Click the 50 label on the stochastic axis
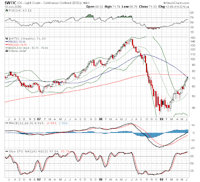 tap(192, 164)
